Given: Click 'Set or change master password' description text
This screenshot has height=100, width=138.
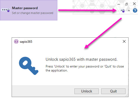Looking at the screenshot, I should tap(32, 13).
